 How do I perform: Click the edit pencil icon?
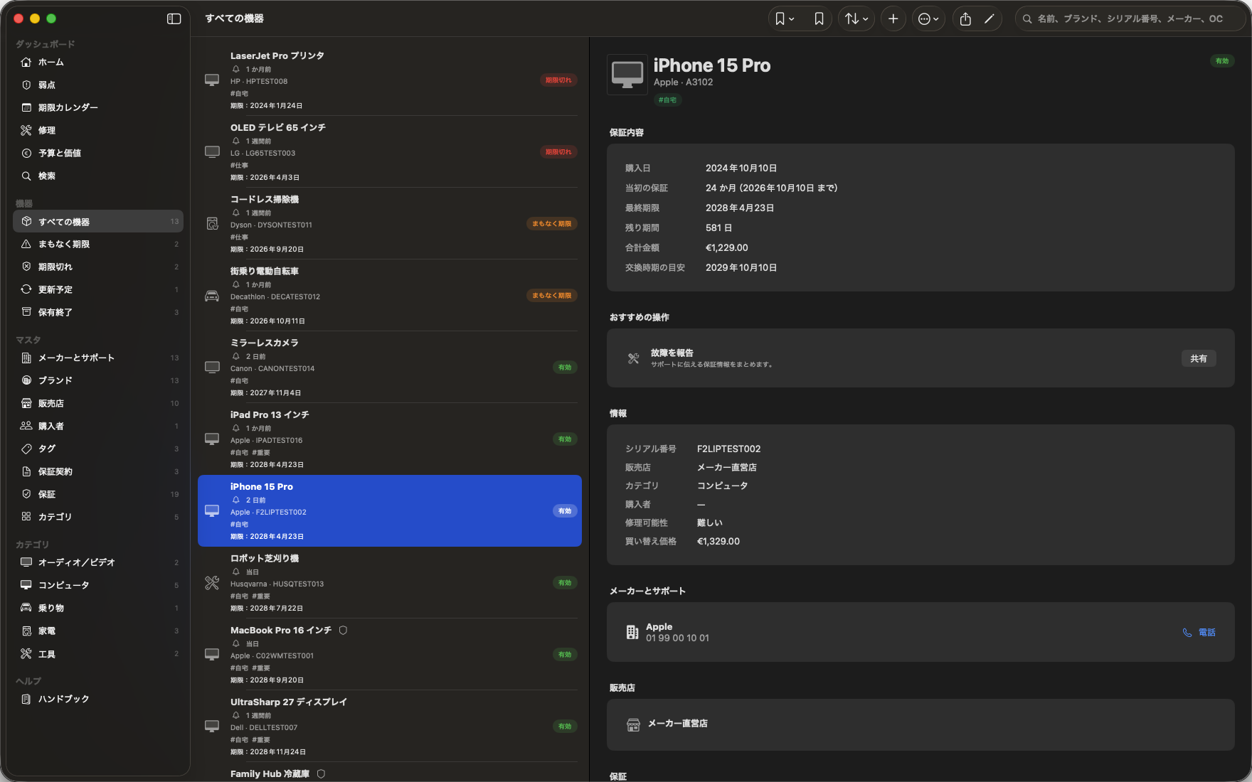989,19
